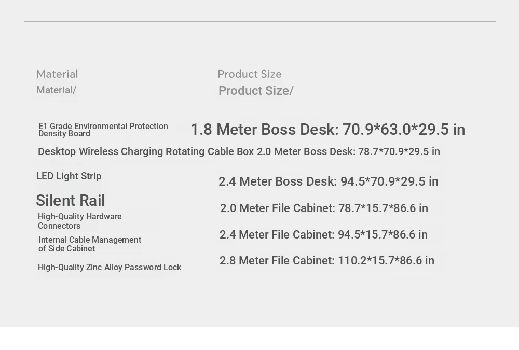Click the gray 'Product Size' heading

250,74
